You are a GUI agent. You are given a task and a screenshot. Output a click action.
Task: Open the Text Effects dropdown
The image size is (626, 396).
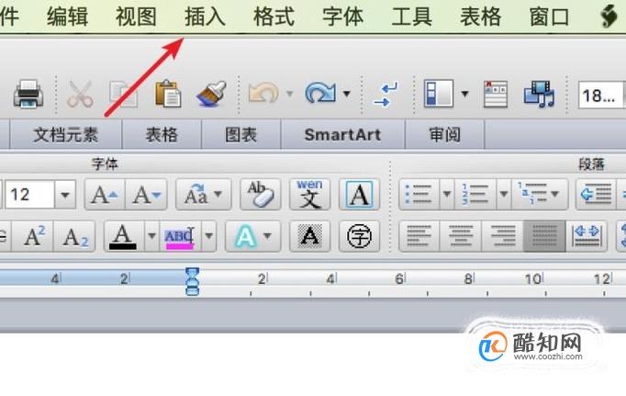click(x=253, y=236)
